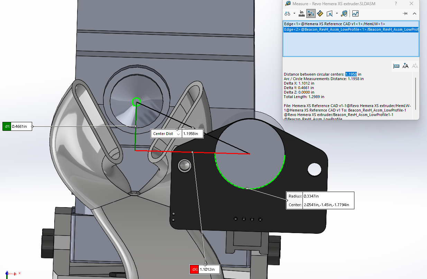Expand the Projected On dropdown arrow
Screen dimensions: 427x279
point(337,13)
